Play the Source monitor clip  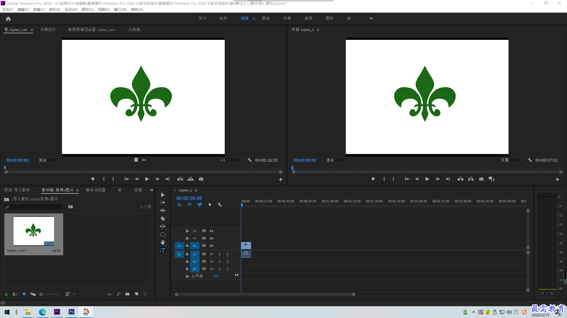coord(147,179)
